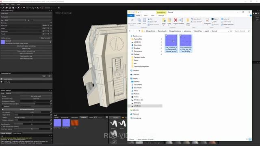This screenshot has height=146, width=260.
Task: Click Move to icon in ribbon
Action: (164, 20)
